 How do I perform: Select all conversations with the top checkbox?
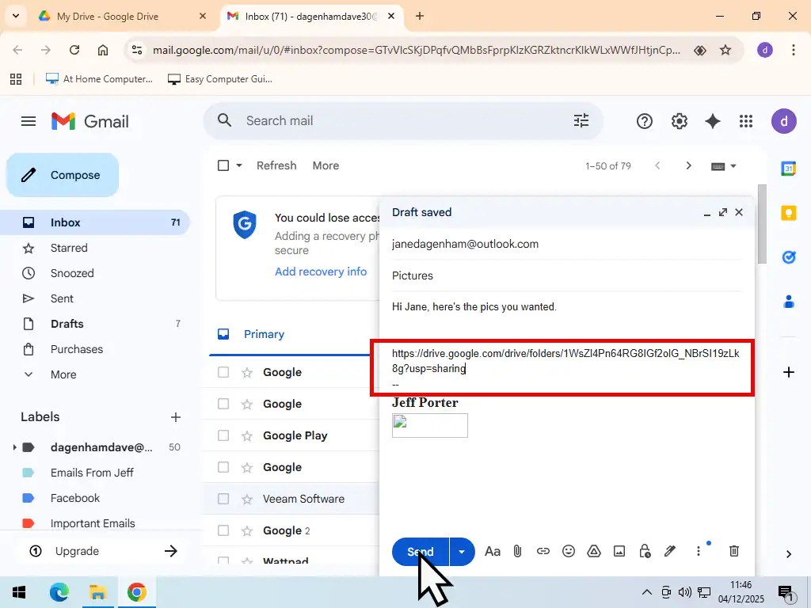coord(223,165)
